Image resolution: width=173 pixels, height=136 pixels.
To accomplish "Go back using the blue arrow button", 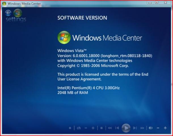I will tap(8, 13).
